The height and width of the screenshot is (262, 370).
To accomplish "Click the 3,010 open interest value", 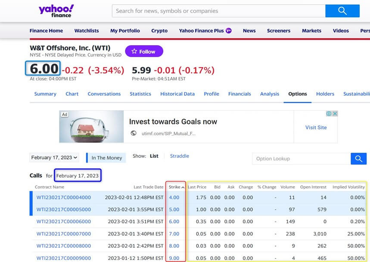I will tap(320, 234).
